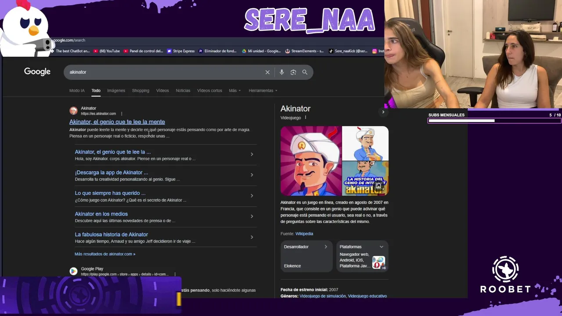Viewport: 562px width, 316px height.
Task: Open the three-dot menu beside es.akinator.com
Action: coord(122,114)
